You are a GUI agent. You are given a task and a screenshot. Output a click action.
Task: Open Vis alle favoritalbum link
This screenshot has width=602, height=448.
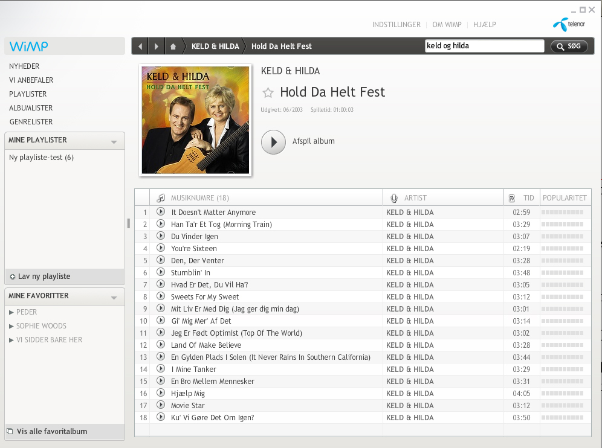point(51,432)
